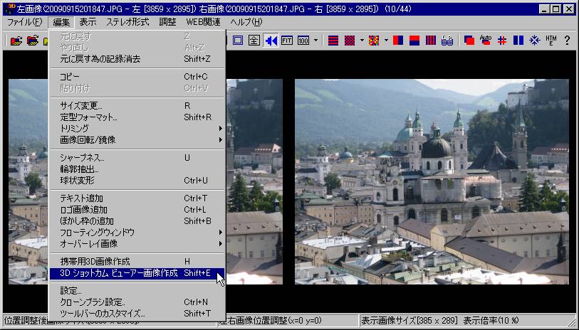This screenshot has height=330, width=579.
Task: Open クローンブラシ設定.. menu entry
Action: tap(137, 302)
